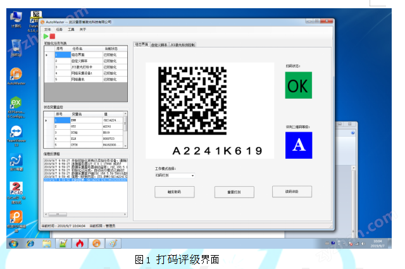Click the Windows Start orb

(x=13, y=244)
